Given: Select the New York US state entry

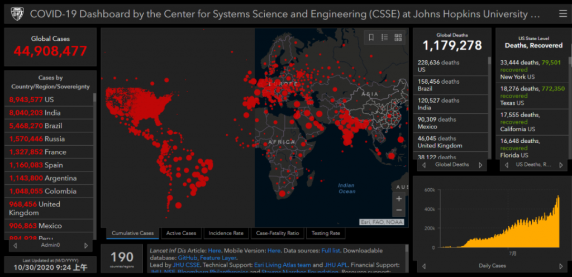Looking at the screenshot, I should (x=532, y=70).
